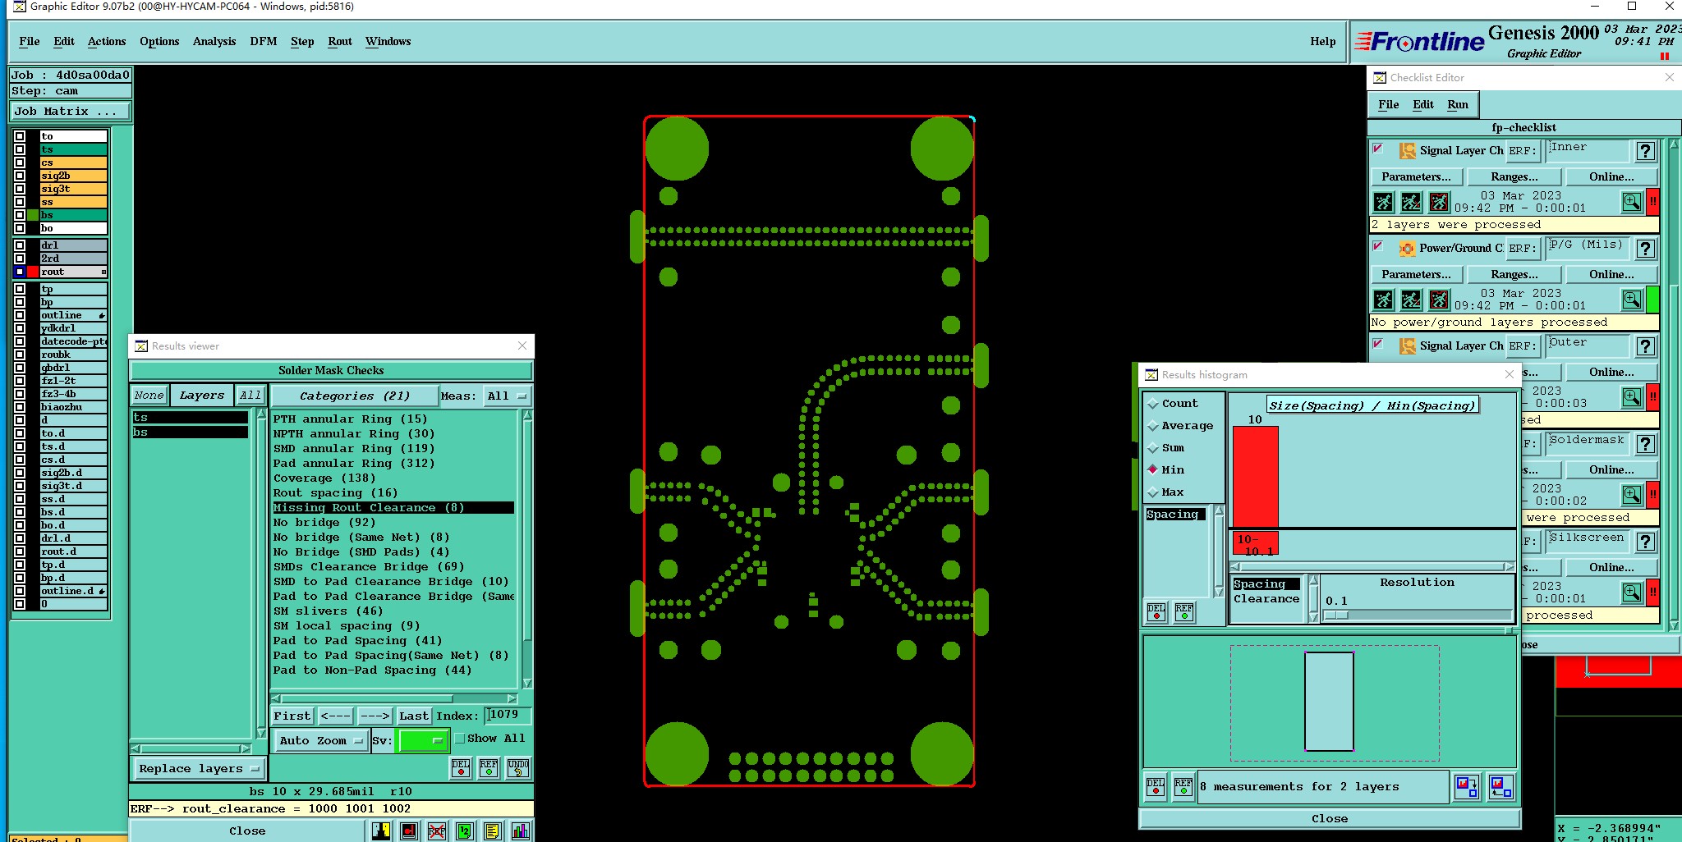Click the First navigation button
Viewport: 1682px width, 842px height.
[292, 716]
